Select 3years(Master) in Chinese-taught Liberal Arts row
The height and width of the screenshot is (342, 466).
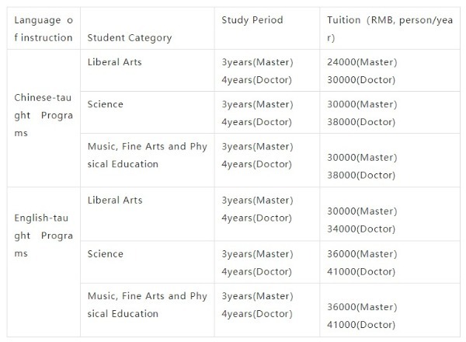click(257, 61)
